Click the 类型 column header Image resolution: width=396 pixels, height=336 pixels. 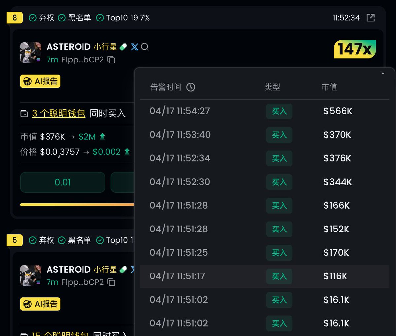(x=272, y=87)
